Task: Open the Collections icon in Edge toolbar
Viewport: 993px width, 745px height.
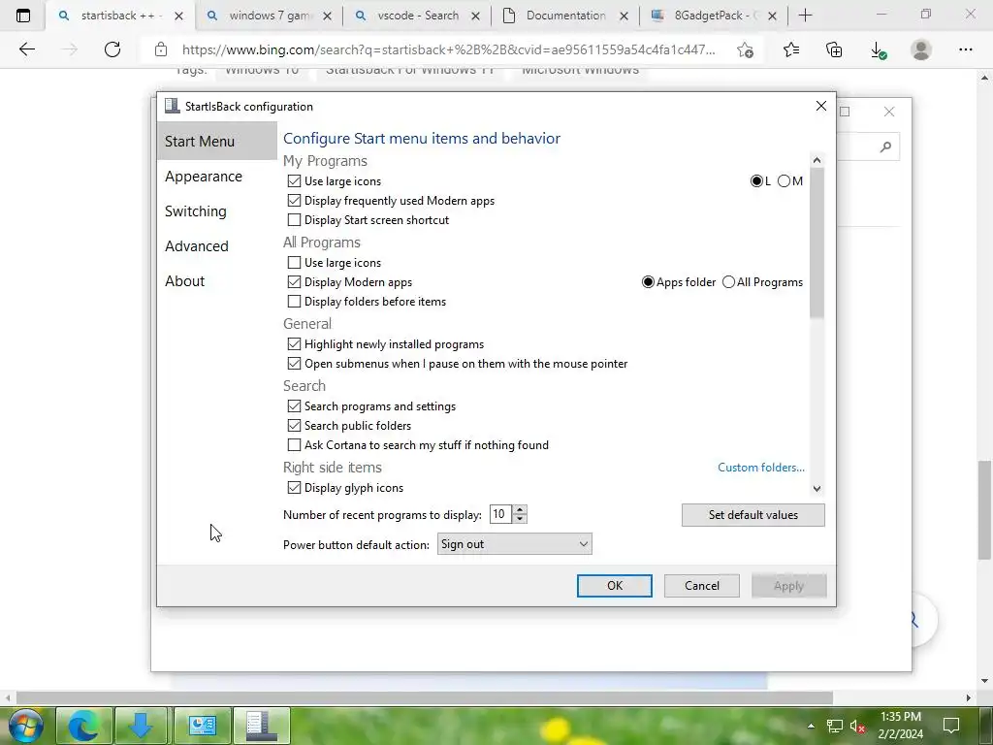Action: (834, 49)
